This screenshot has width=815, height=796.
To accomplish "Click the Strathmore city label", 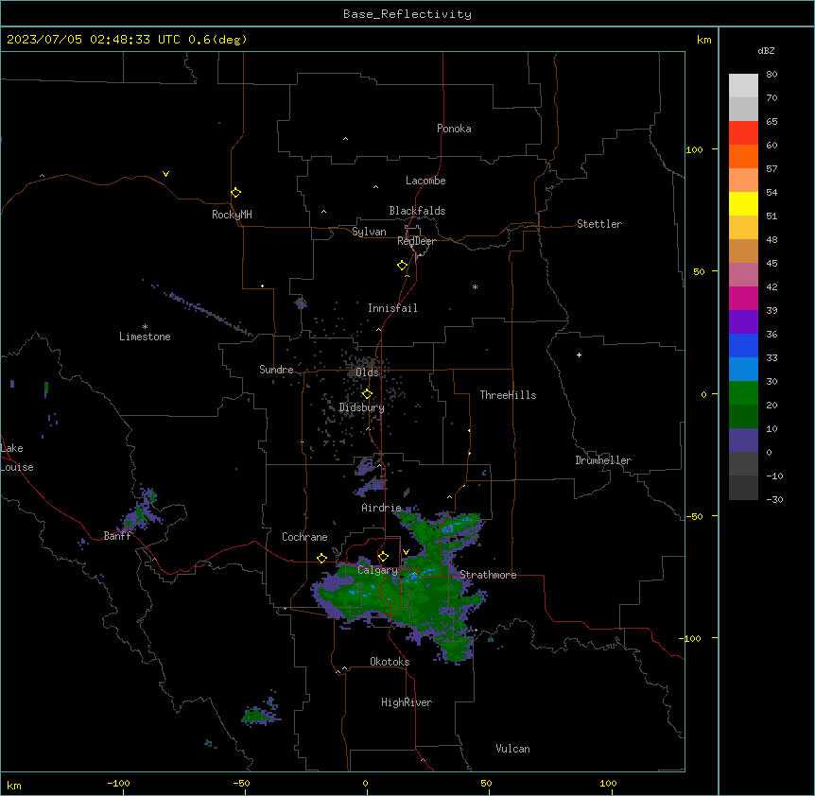I will point(488,575).
